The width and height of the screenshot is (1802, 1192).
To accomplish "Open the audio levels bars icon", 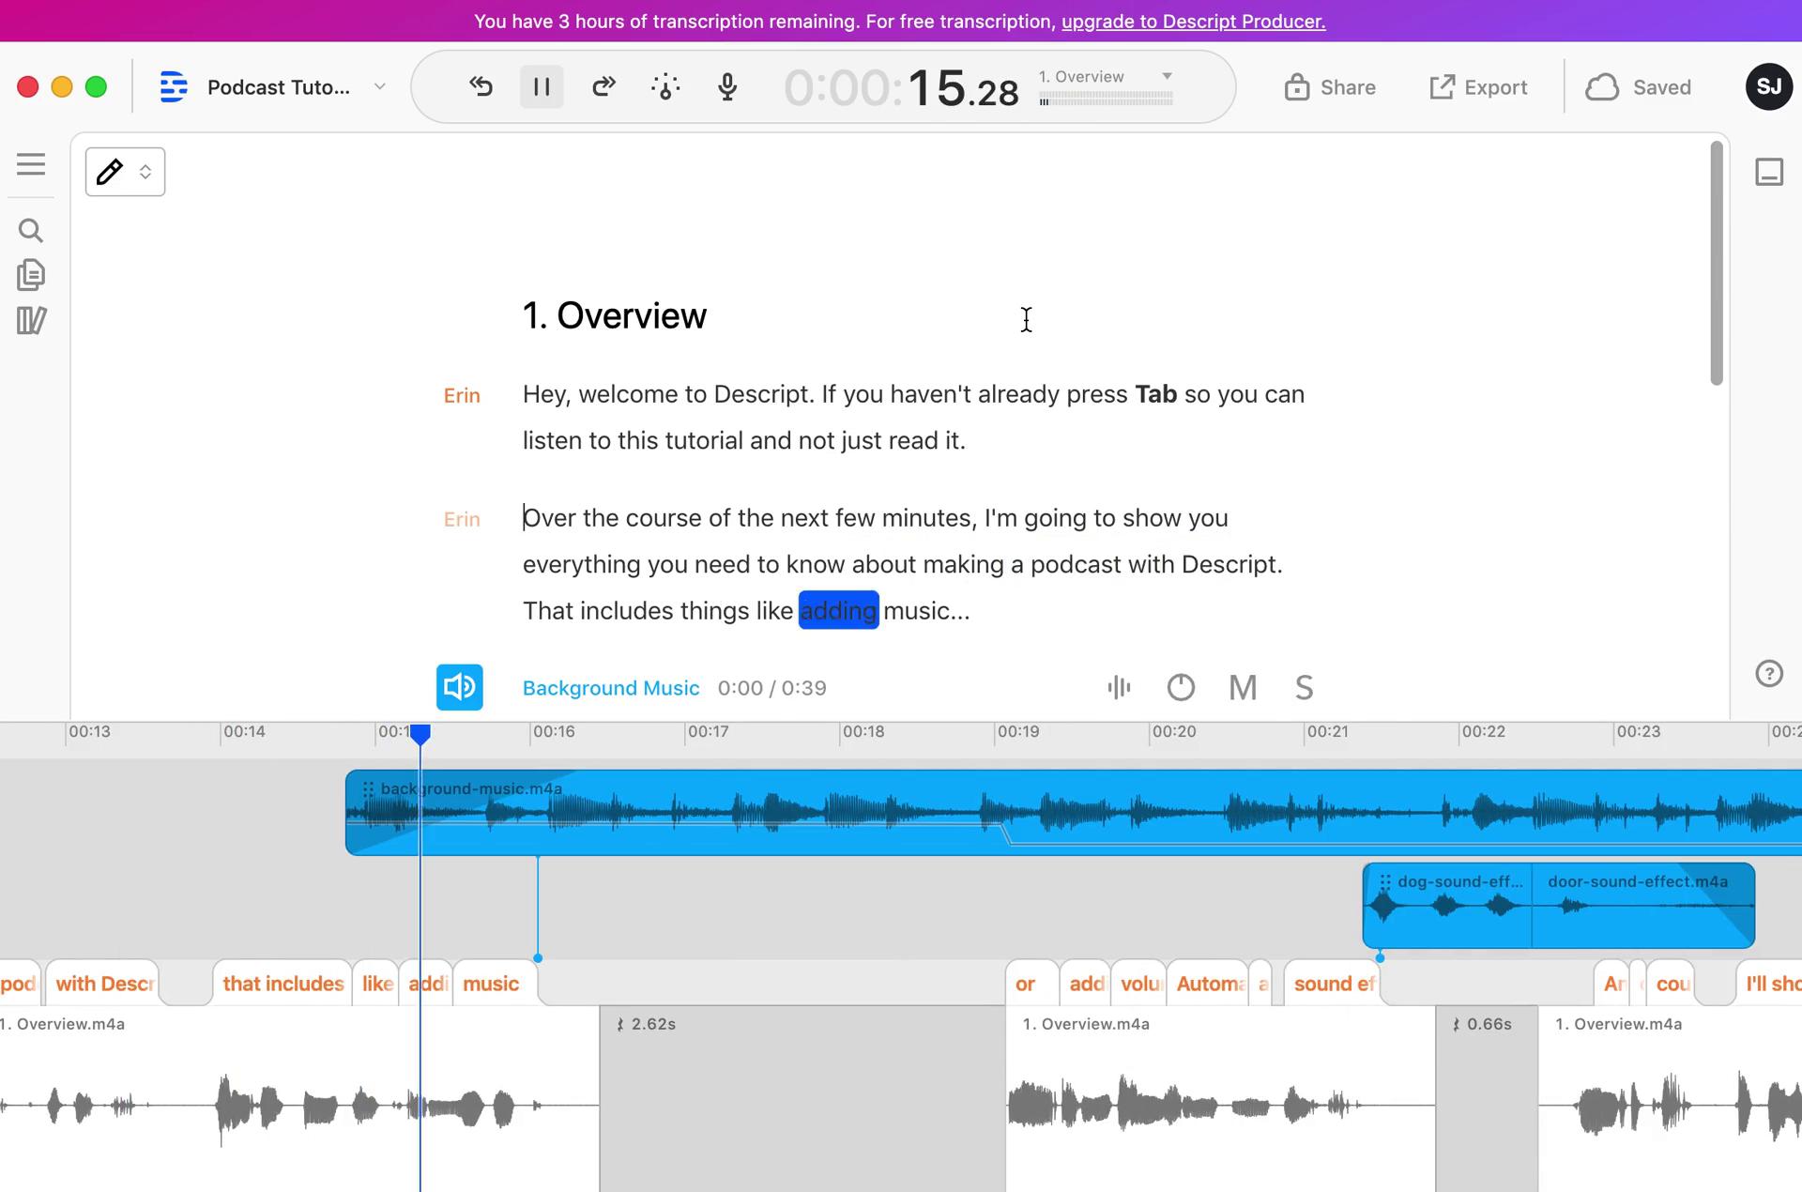I will [1119, 688].
